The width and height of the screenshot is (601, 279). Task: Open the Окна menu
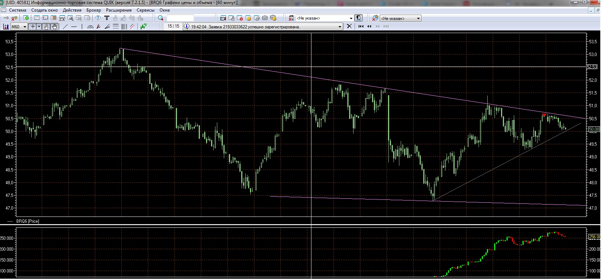point(165,10)
